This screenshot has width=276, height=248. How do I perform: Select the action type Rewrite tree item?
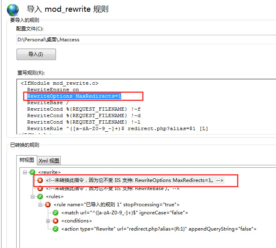159,229
